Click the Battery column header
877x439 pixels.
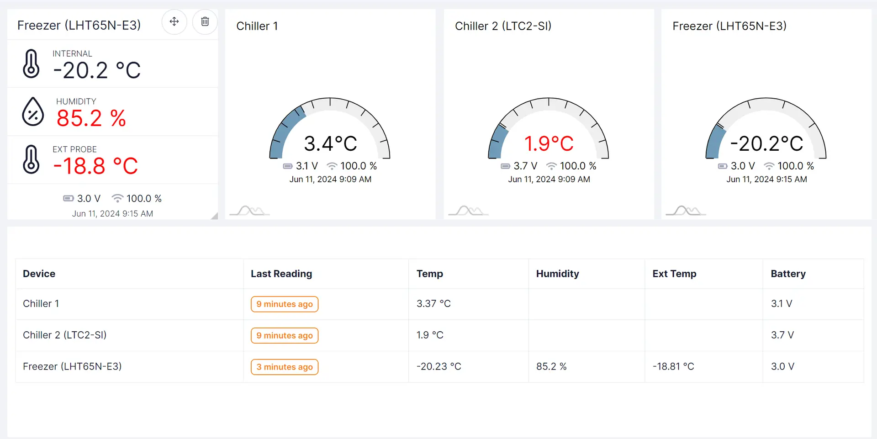[788, 274]
